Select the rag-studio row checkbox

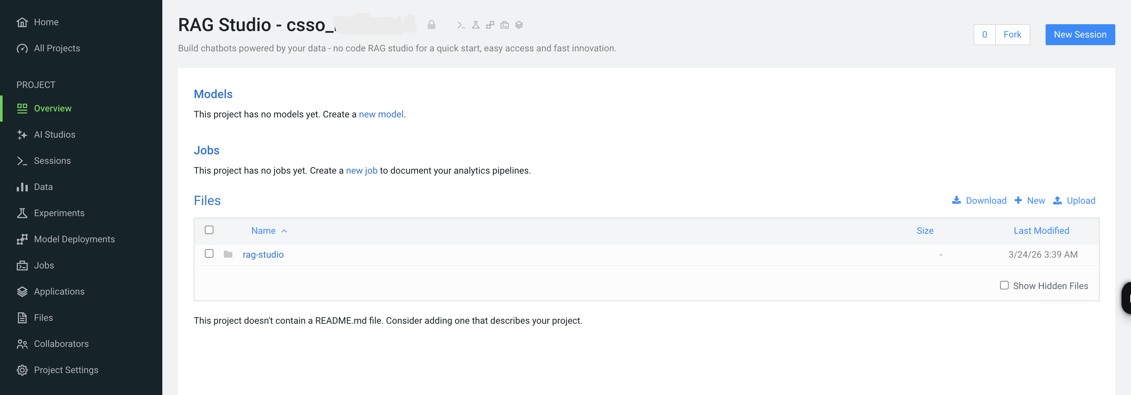pyautogui.click(x=209, y=254)
